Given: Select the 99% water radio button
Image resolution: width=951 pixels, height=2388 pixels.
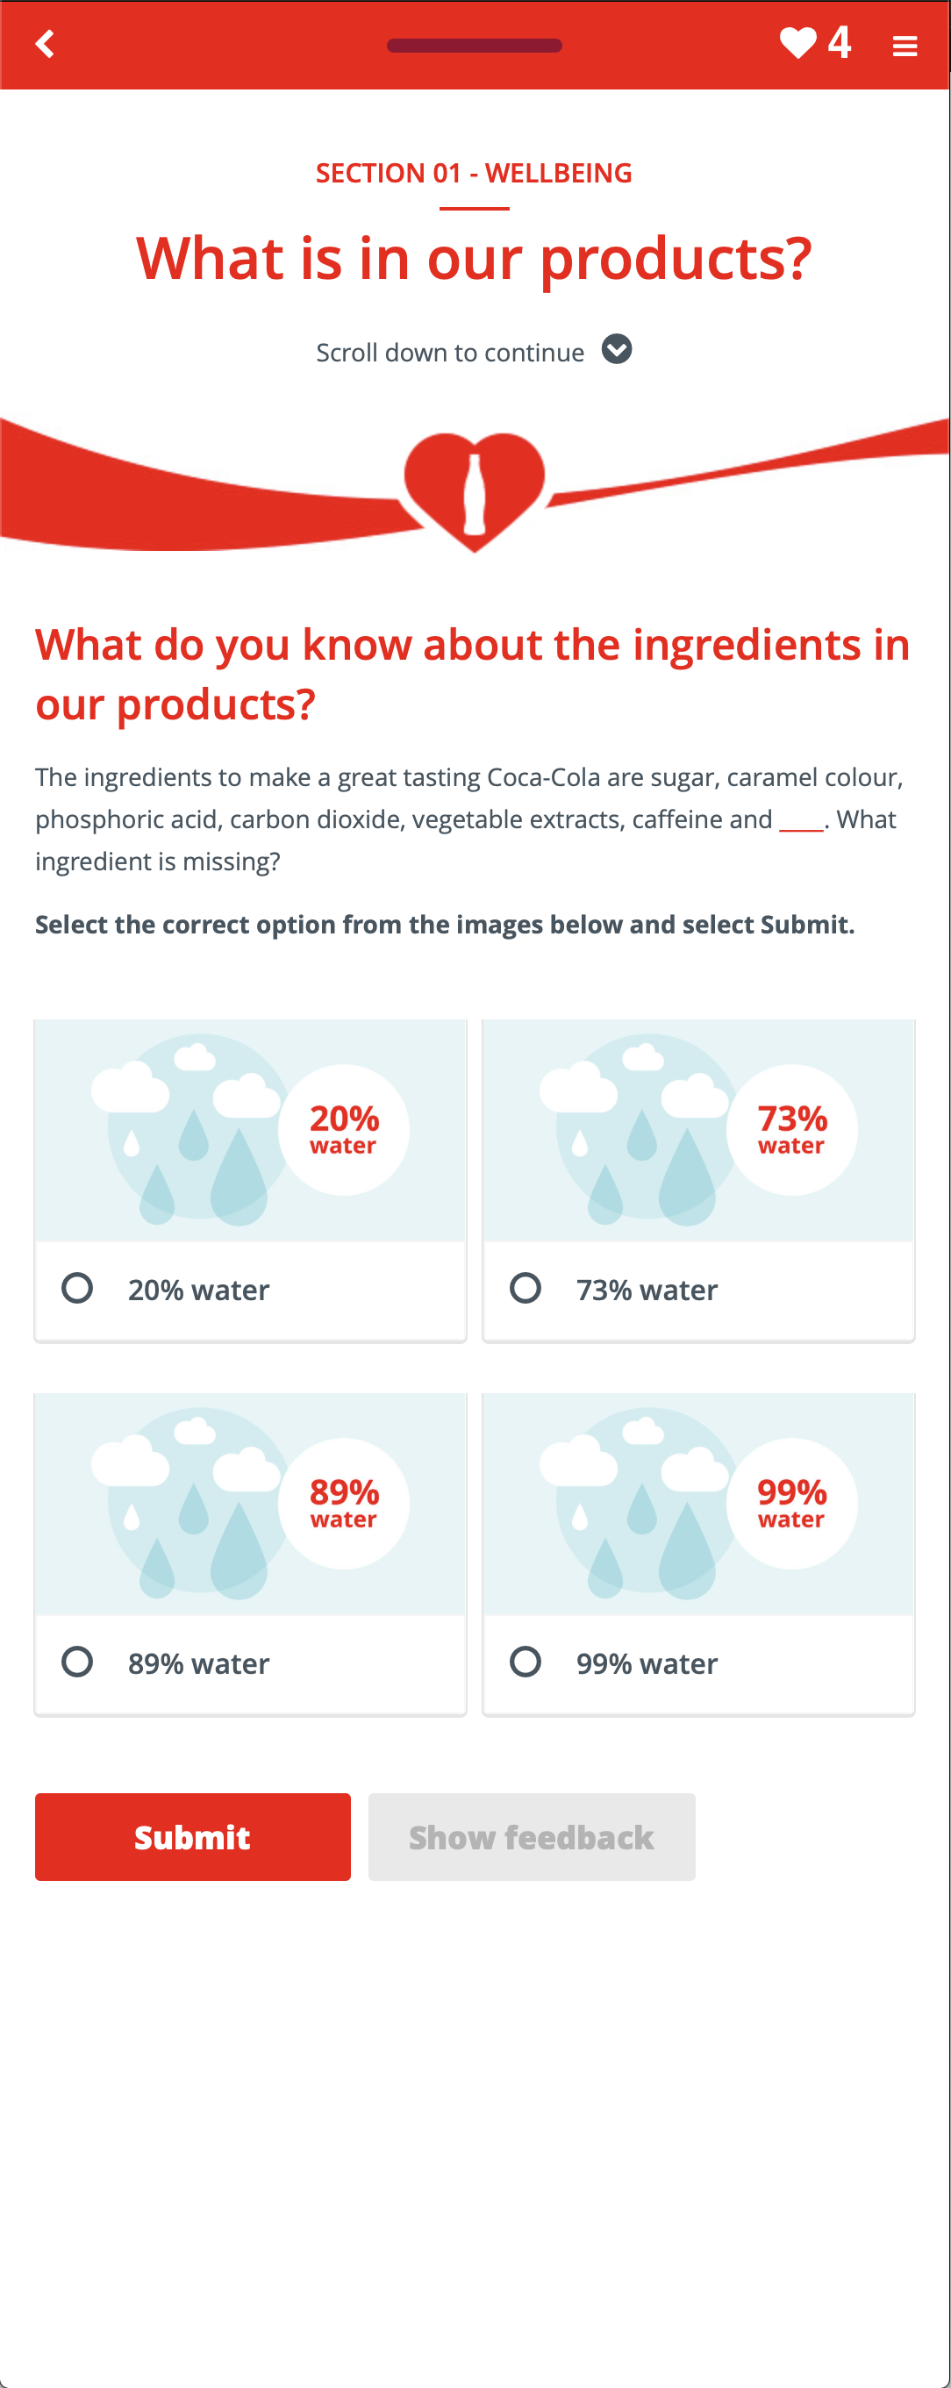Looking at the screenshot, I should pos(526,1662).
